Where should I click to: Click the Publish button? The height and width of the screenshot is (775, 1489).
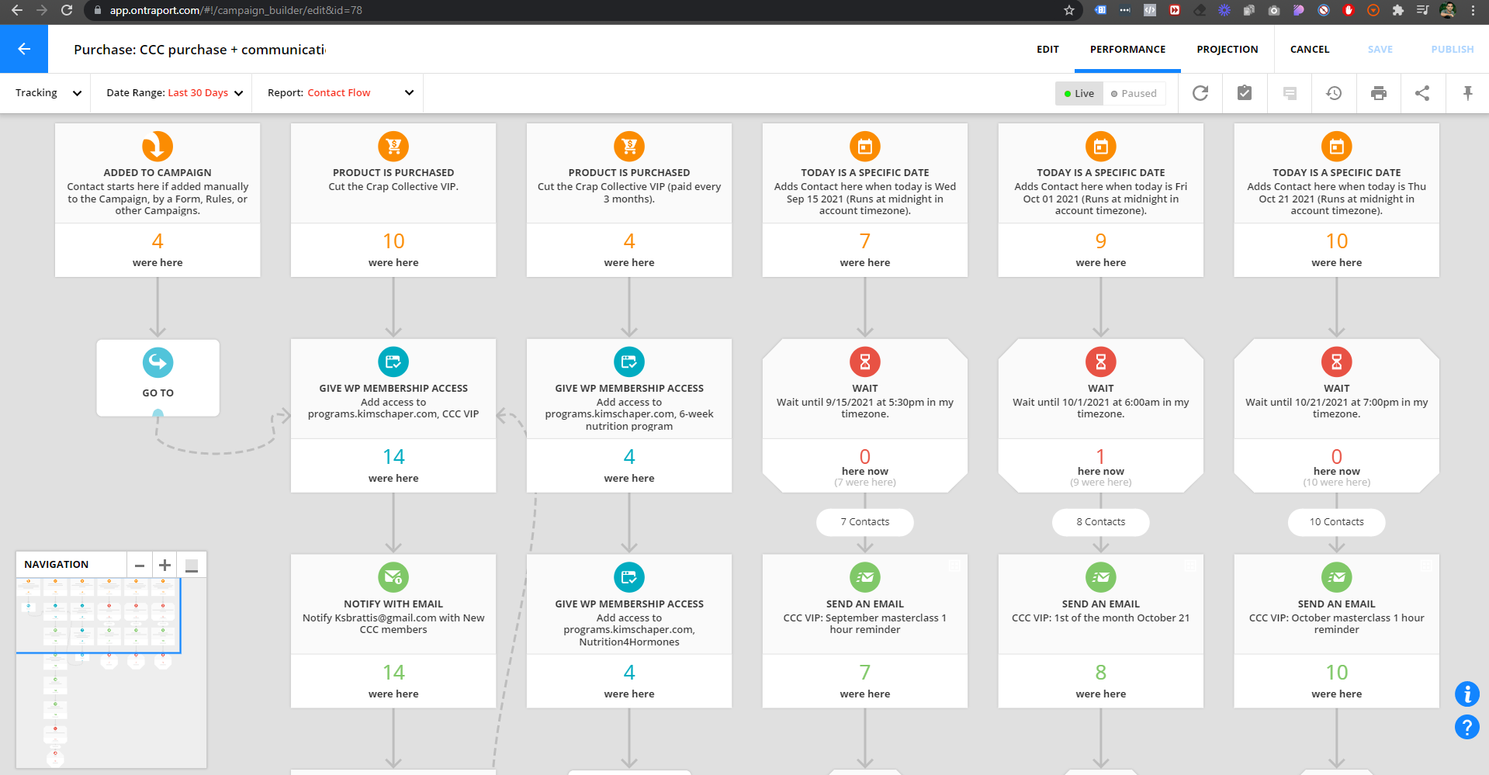coord(1452,49)
